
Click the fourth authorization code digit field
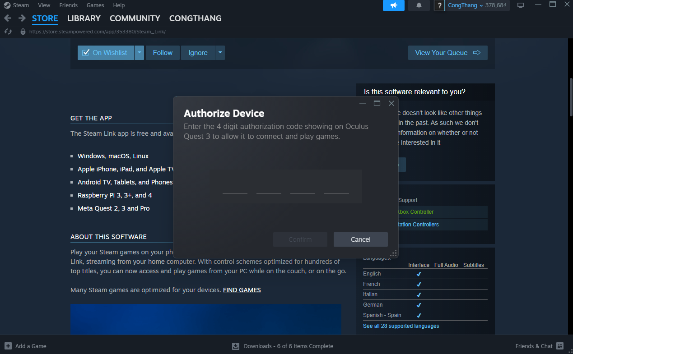(336, 187)
